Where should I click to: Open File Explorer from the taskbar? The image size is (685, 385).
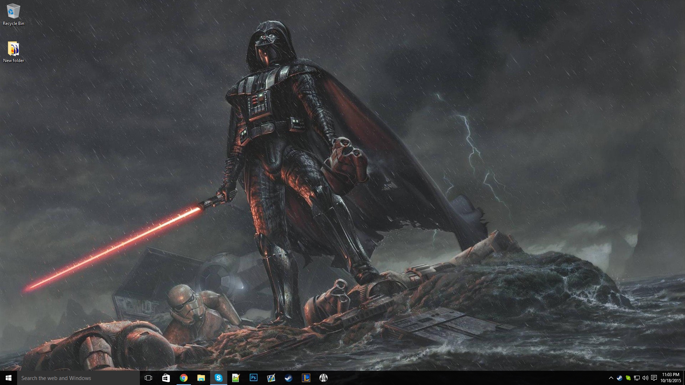click(x=201, y=378)
